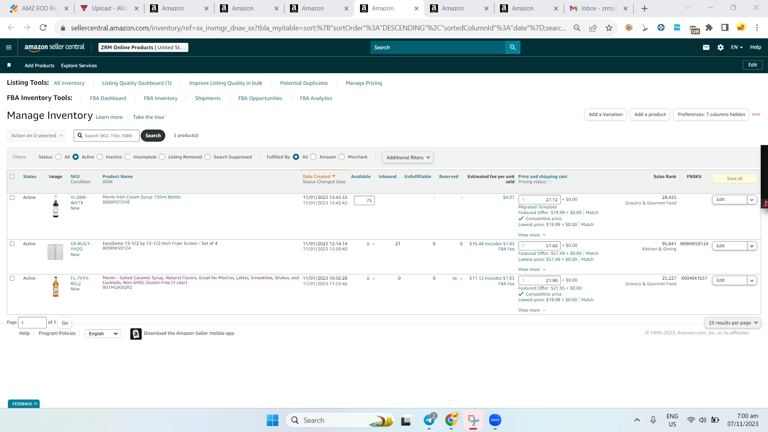Select the Status All radio button
The height and width of the screenshot is (432, 768).
(x=59, y=157)
